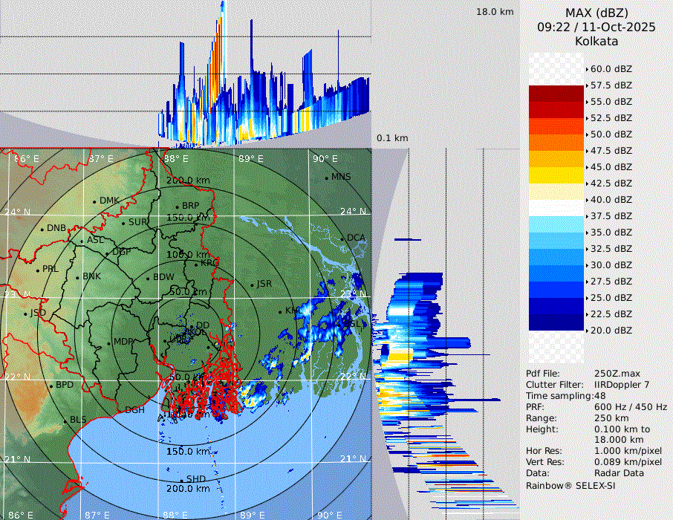This screenshot has width=673, height=520.
Task: Select the SHD station dot offshore
Action: click(x=181, y=480)
